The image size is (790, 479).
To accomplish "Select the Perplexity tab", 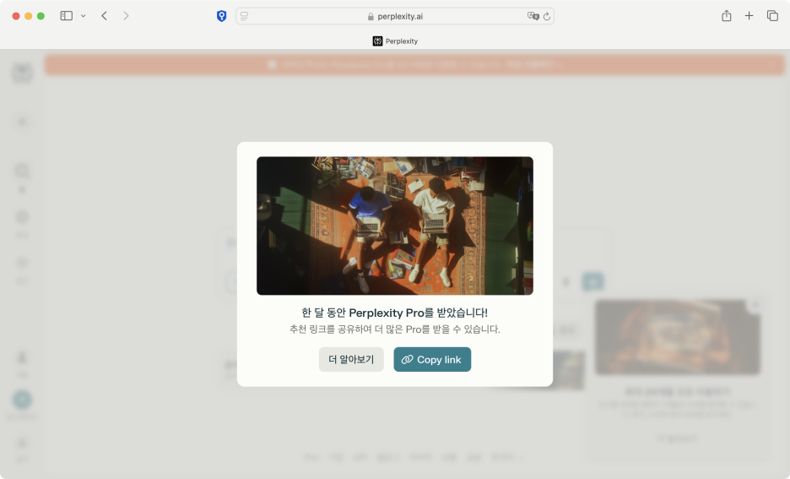I will pyautogui.click(x=395, y=41).
